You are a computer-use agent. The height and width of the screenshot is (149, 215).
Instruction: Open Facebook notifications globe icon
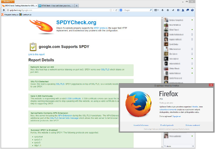click(x=192, y=10)
